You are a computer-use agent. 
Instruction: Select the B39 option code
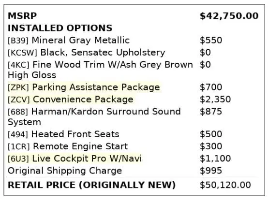click(18, 41)
